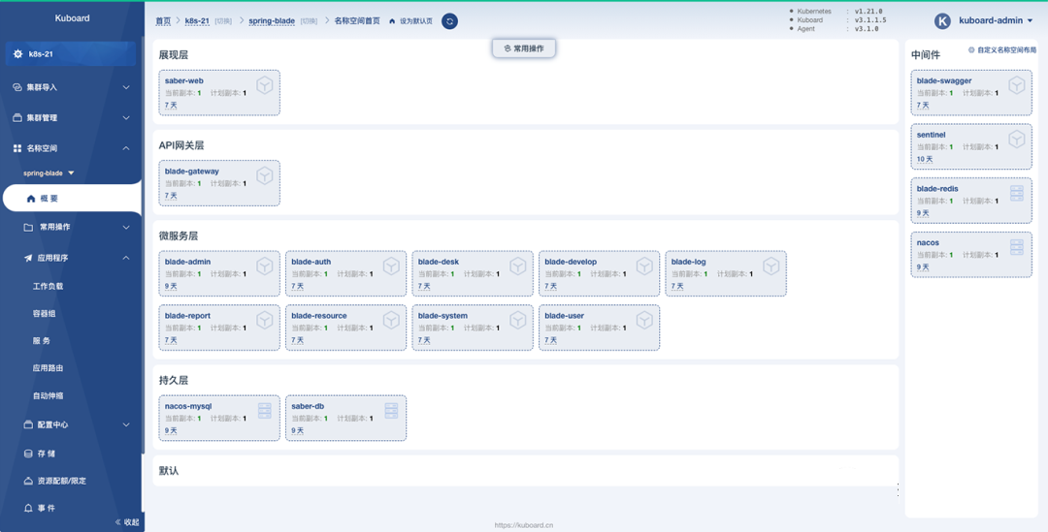Click 设为默认页 in the breadcrumb bar
The height and width of the screenshot is (532, 1048).
pyautogui.click(x=415, y=21)
